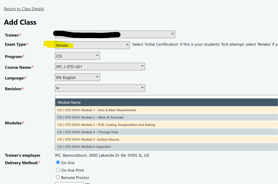The image size is (278, 184).
Task: Select Module 4 – Through-Hole row
Action: coord(88,132)
